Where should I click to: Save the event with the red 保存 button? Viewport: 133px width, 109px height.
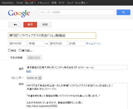(x=30, y=25)
